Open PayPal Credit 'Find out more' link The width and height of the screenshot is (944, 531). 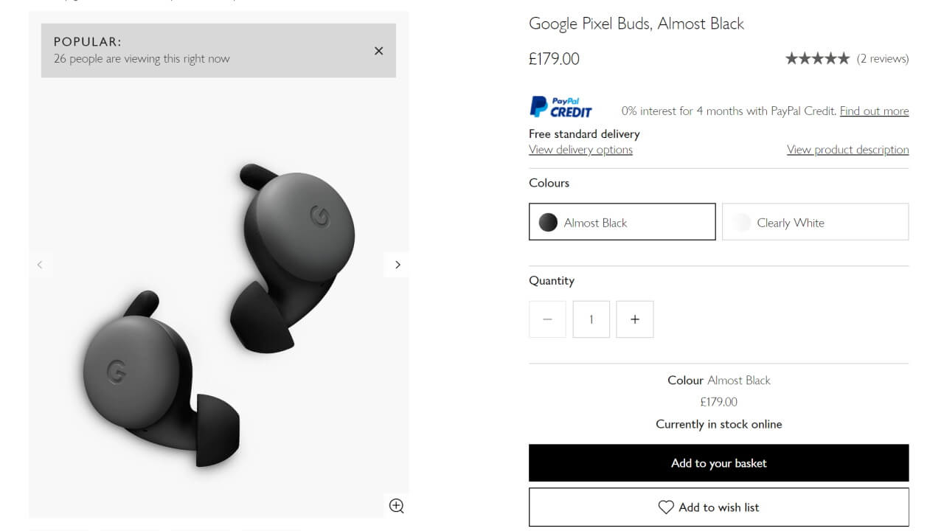[874, 111]
